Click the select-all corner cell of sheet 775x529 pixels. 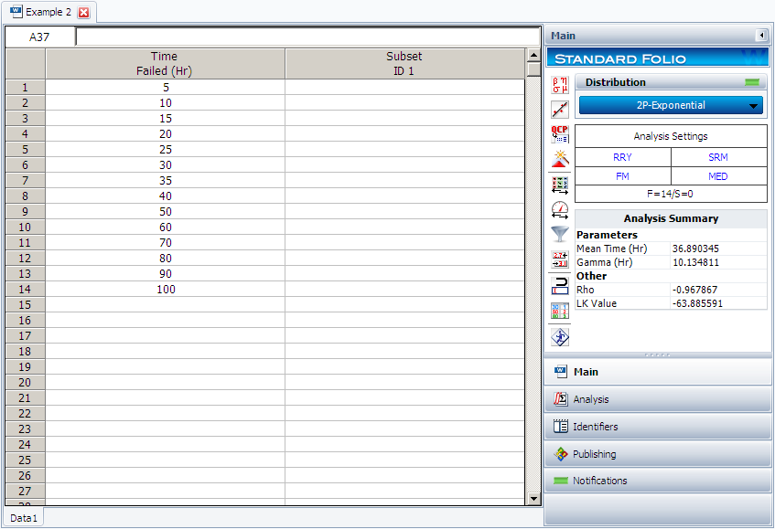coord(26,64)
